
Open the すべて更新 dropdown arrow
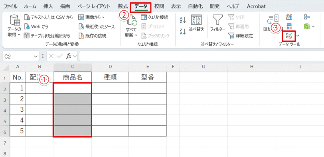coord(136,35)
